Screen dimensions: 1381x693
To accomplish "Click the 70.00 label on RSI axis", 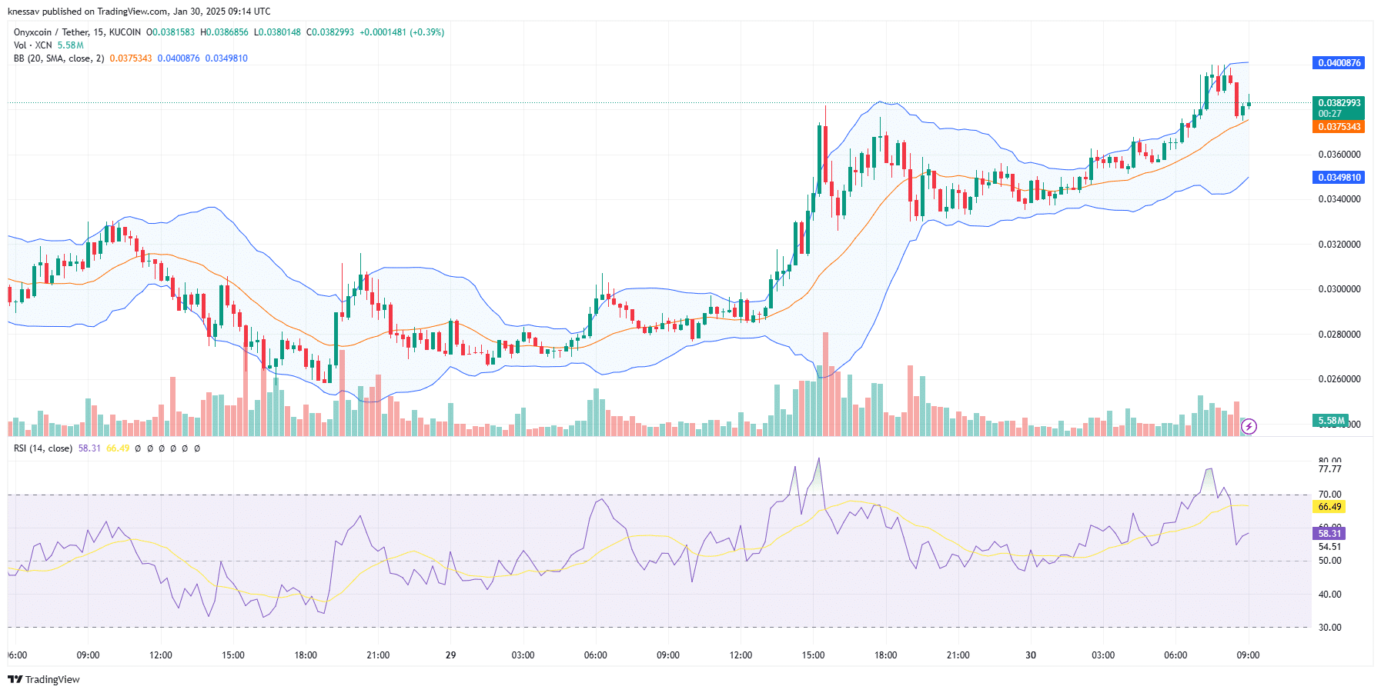I will [x=1329, y=495].
